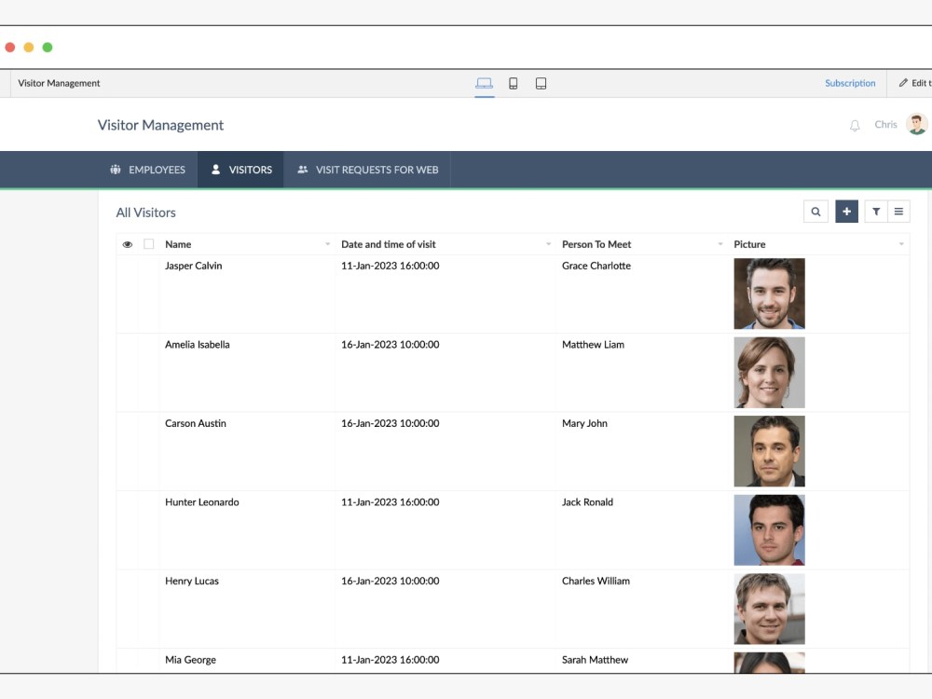Open the Employees tab

click(x=148, y=170)
